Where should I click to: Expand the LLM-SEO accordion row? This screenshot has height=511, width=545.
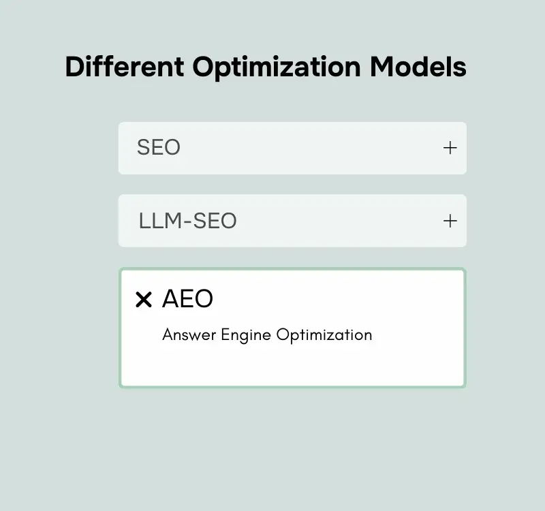[292, 221]
